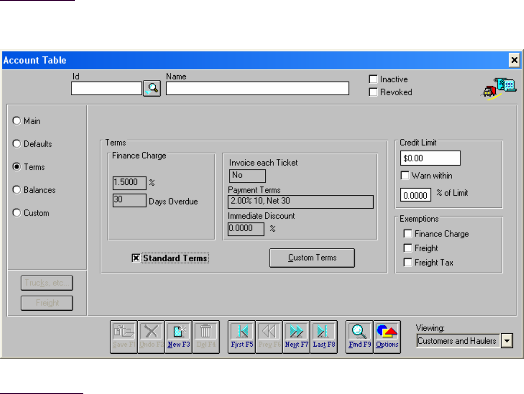Jump to last record with Last F8
The width and height of the screenshot is (524, 394).
tap(324, 337)
